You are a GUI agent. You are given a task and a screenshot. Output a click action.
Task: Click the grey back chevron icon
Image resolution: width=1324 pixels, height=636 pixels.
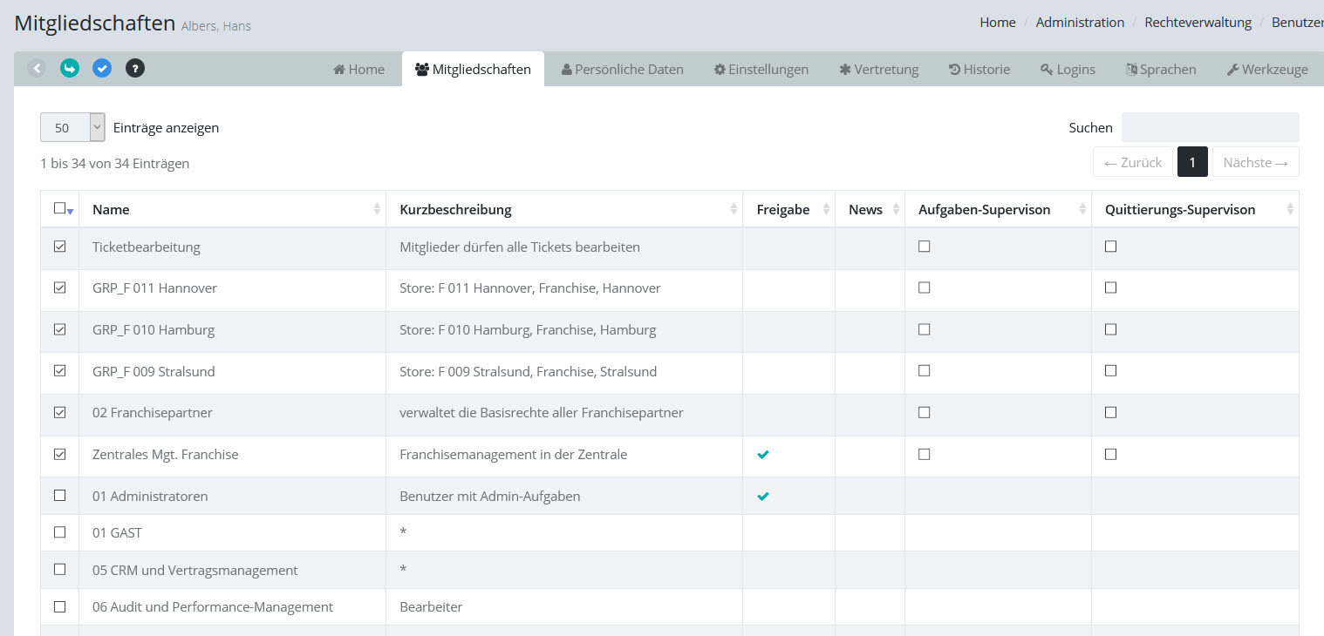(x=37, y=68)
